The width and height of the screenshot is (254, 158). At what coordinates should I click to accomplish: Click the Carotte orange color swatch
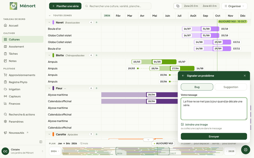pos(53,134)
